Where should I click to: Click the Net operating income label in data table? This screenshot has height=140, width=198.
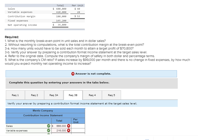pyautogui.click(x=22, y=25)
